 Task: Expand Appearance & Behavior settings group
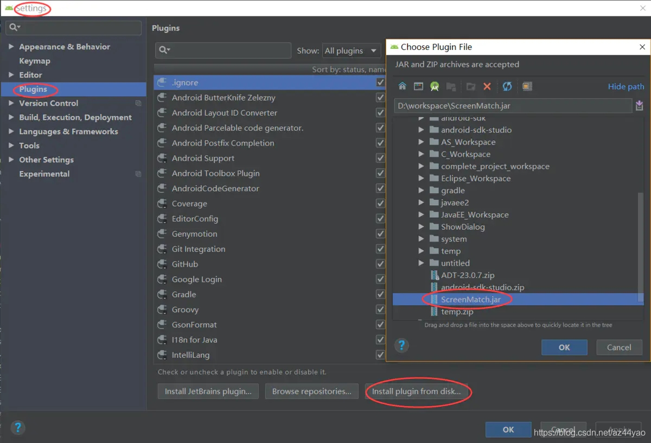click(11, 47)
